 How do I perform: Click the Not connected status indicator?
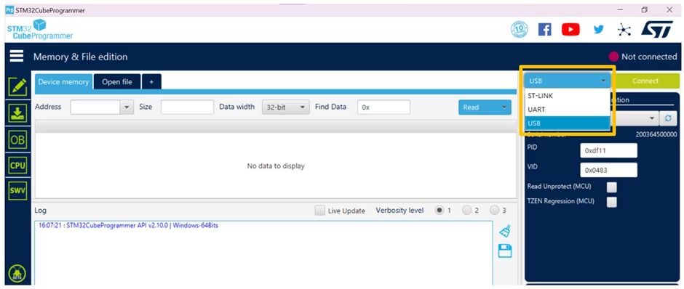point(643,57)
